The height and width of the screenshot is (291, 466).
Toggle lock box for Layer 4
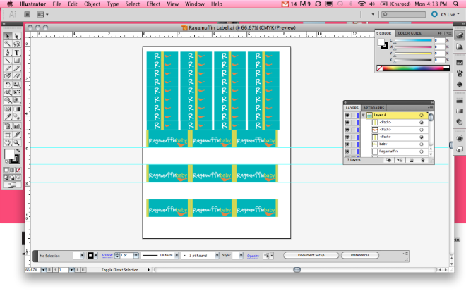(x=353, y=115)
